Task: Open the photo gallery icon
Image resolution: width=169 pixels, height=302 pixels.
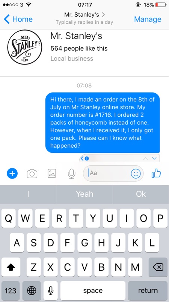Action: (52, 174)
